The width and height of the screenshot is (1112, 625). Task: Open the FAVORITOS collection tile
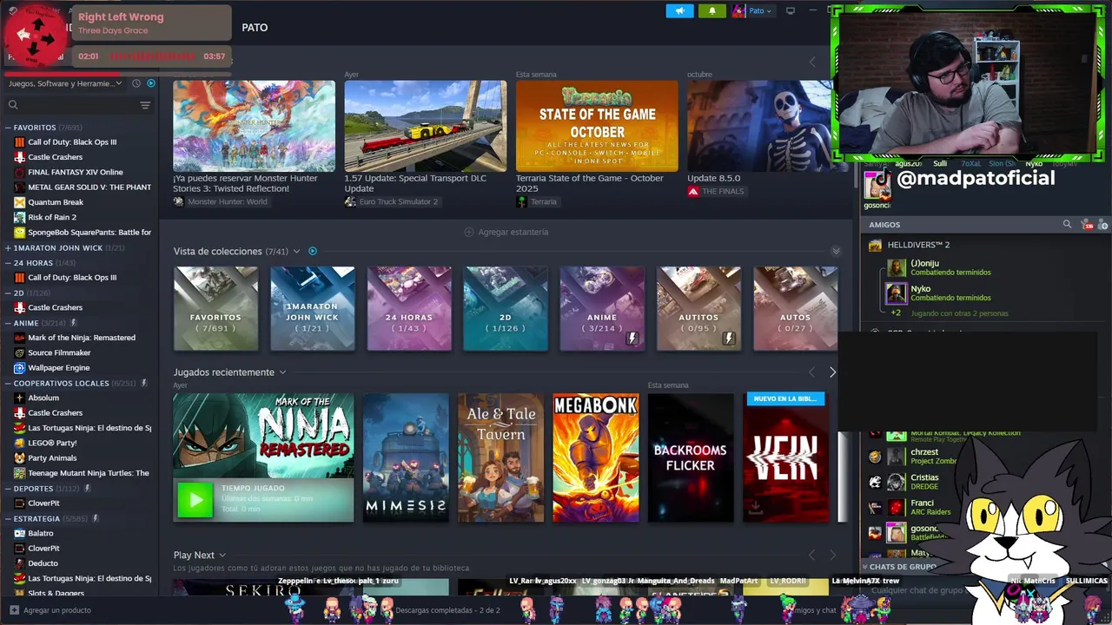click(215, 308)
